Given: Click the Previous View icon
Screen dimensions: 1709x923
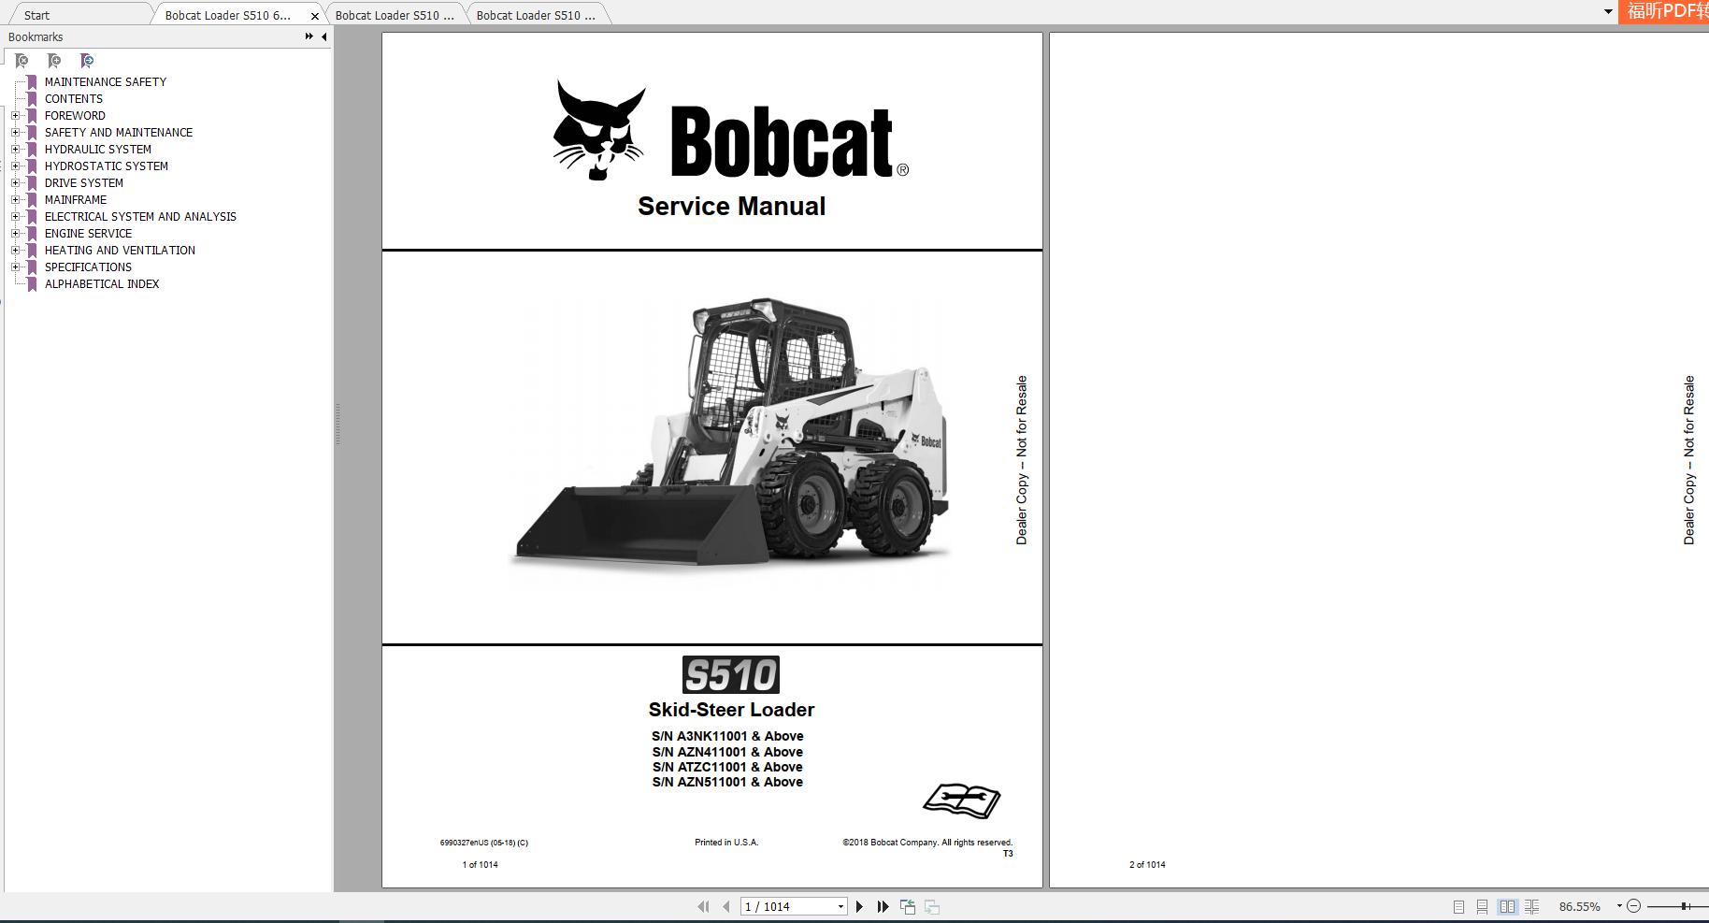Looking at the screenshot, I should pos(907,905).
